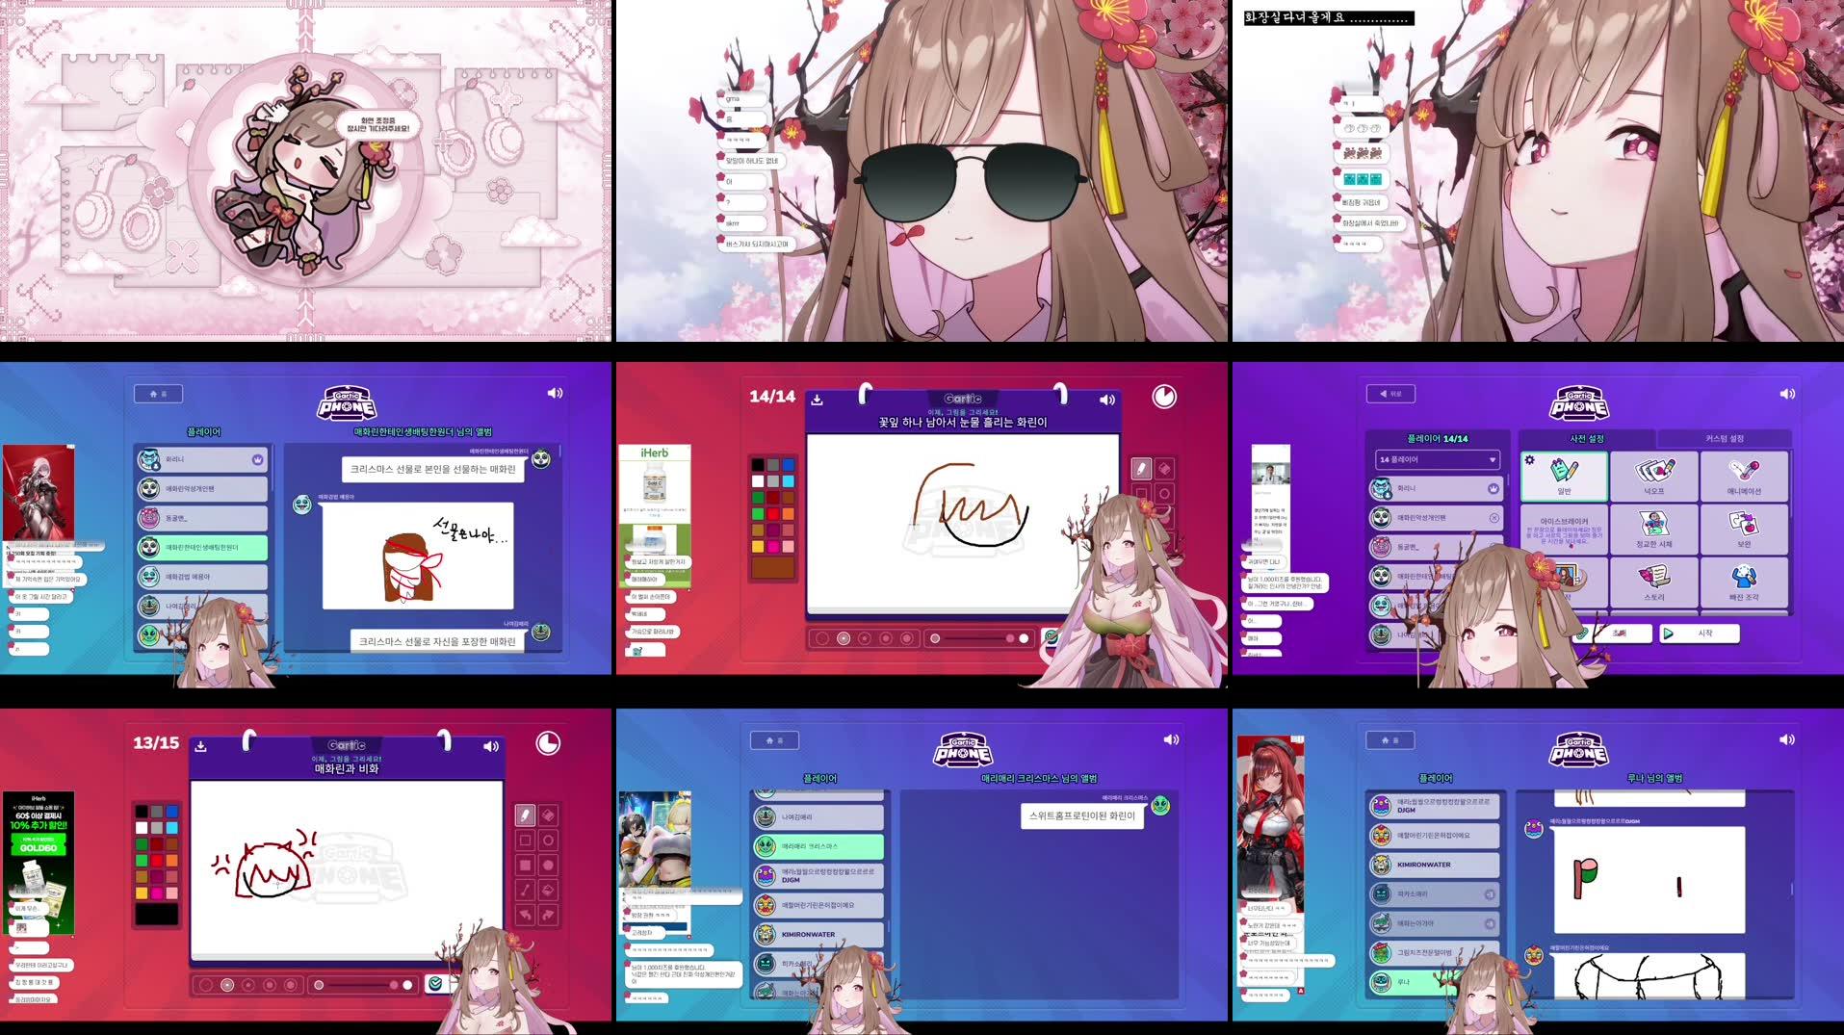Select the eraser tool in the drawing panel
Viewport: 1844px width, 1035px height.
[548, 815]
